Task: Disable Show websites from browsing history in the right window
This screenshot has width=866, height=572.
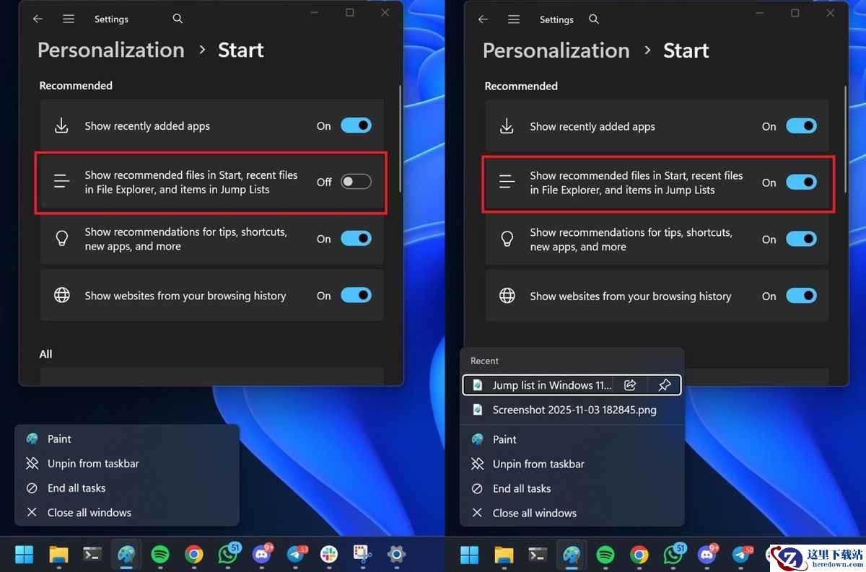Action: pyautogui.click(x=801, y=296)
